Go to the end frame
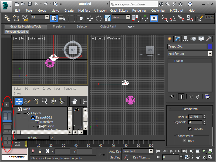 pos(185,151)
